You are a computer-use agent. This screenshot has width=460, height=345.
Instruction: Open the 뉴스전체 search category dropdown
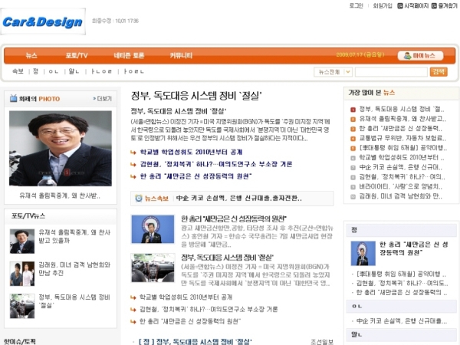(x=333, y=72)
